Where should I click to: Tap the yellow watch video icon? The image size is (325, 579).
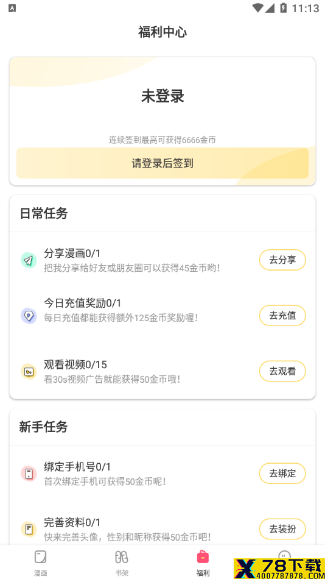29,372
